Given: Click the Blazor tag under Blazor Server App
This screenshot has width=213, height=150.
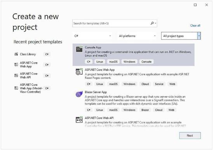Looking at the screenshot, I should tap(145, 110).
